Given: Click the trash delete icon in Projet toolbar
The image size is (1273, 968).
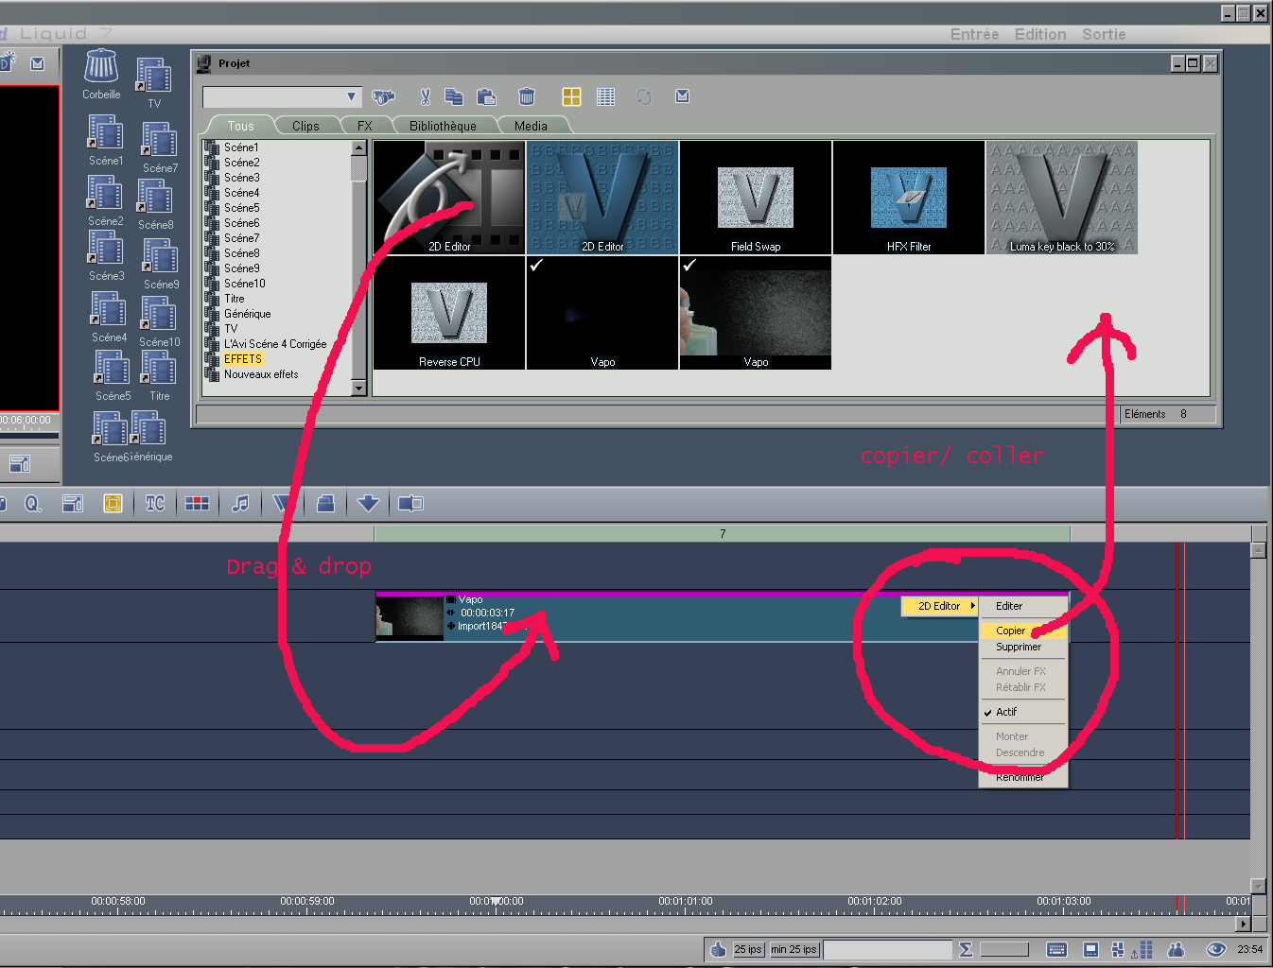Looking at the screenshot, I should point(527,96).
